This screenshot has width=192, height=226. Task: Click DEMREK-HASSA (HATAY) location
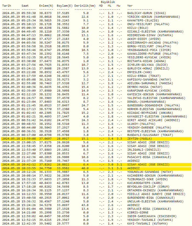(x=145, y=87)
